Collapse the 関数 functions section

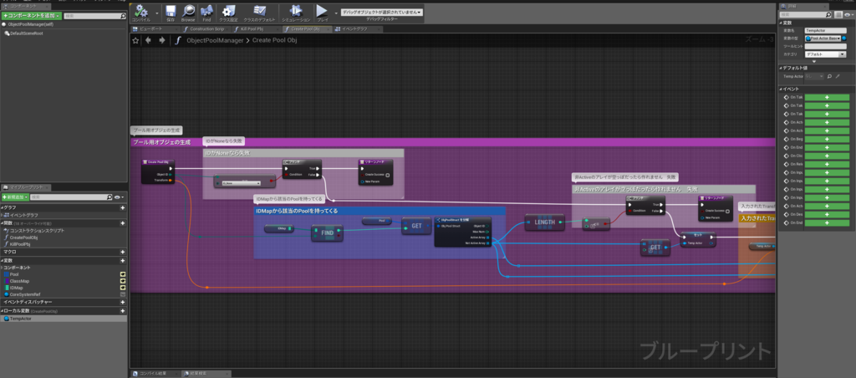2,222
